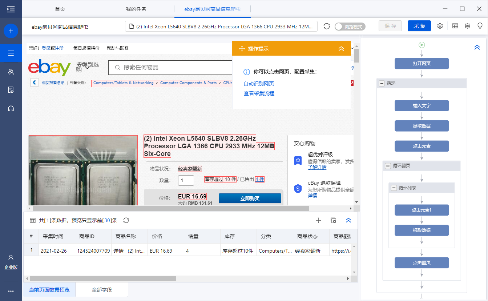Click the 查看采集流程 link
The height and width of the screenshot is (301, 488).
pos(259,93)
